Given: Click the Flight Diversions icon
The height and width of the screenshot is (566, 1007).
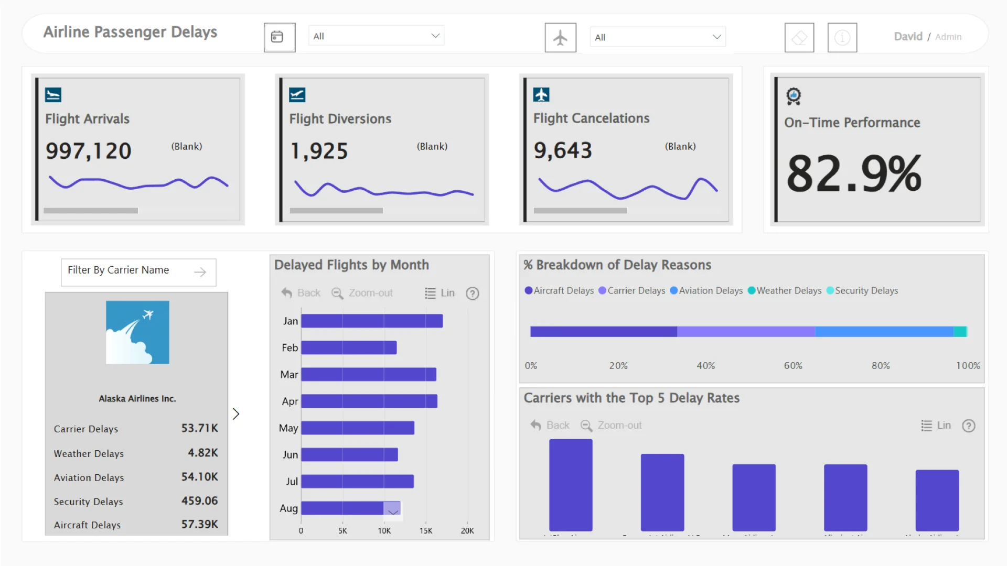Looking at the screenshot, I should click(297, 95).
